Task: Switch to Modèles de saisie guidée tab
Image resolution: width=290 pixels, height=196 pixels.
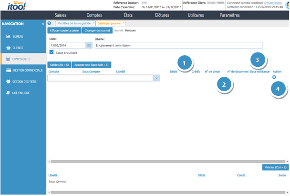Action: pos(73,23)
